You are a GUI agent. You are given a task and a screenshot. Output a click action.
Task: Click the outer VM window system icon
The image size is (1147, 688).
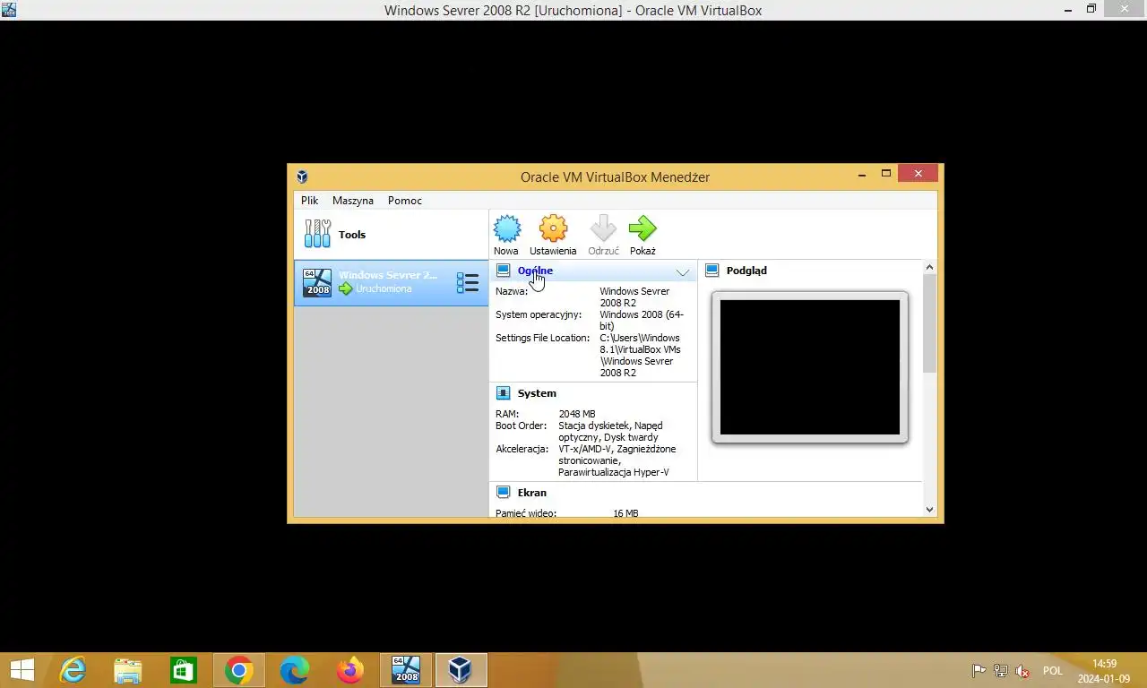click(8, 10)
